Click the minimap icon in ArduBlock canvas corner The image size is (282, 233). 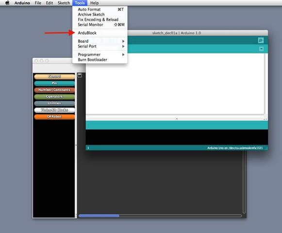80,75
